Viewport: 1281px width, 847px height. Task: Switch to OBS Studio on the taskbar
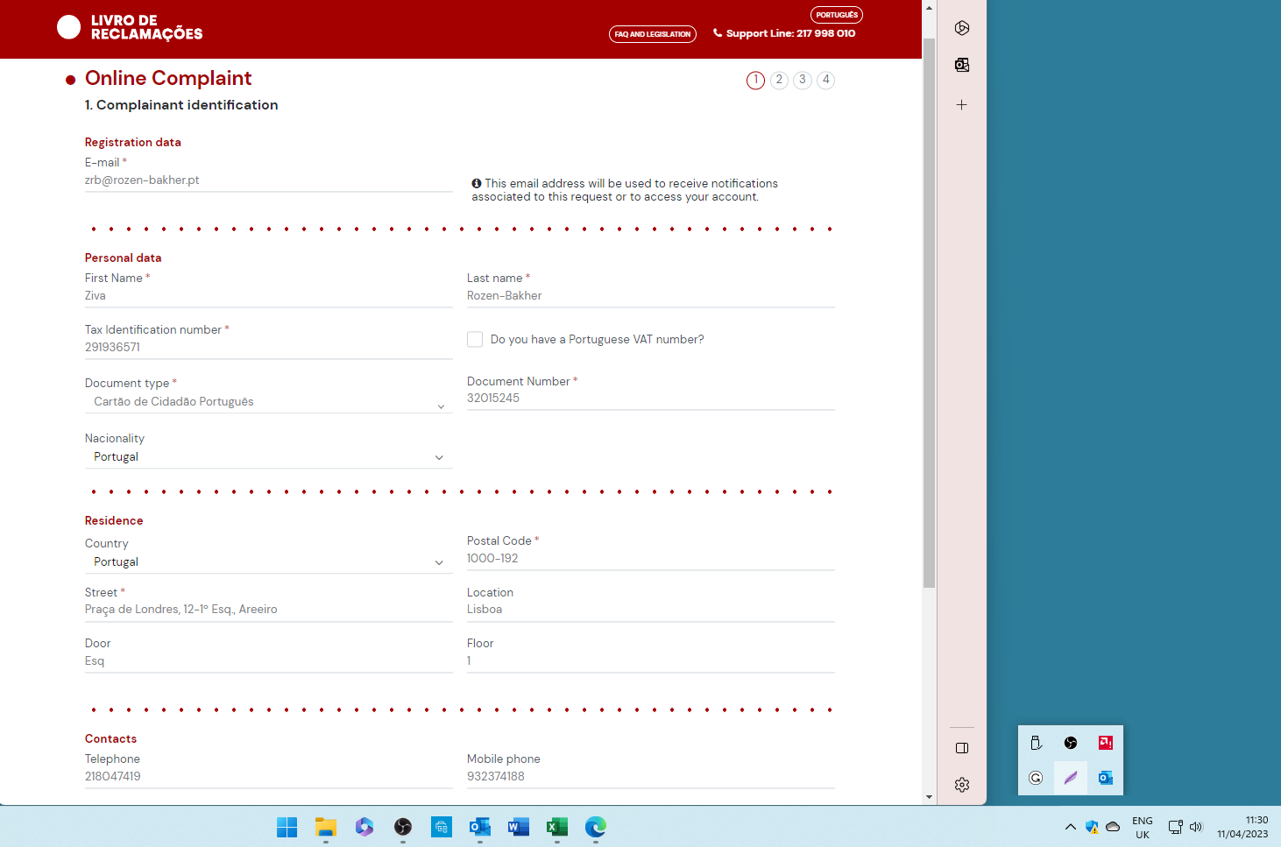pos(403,827)
